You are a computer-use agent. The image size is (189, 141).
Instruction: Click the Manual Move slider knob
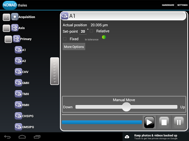[x=126, y=107]
